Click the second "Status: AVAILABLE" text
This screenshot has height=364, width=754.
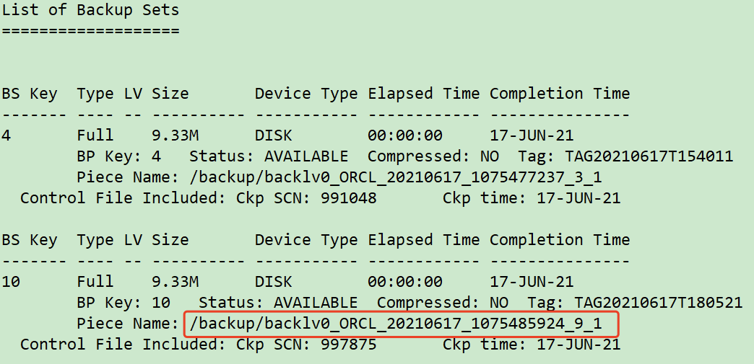tap(279, 303)
